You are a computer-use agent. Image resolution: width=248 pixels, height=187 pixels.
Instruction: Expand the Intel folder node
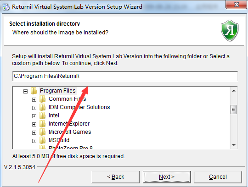pyautogui.click(x=34, y=116)
